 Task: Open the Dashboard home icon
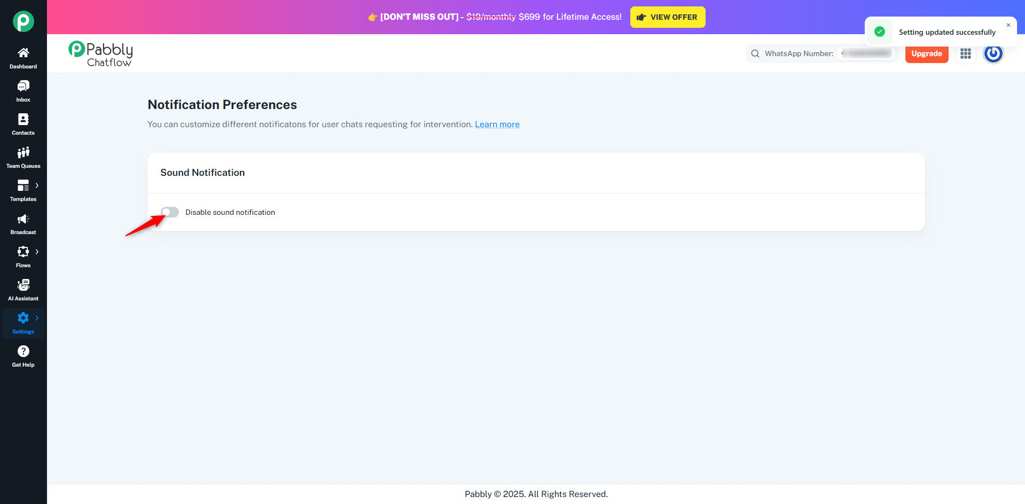(23, 53)
